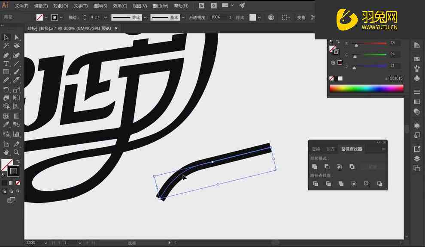Set toolbox paint mode to Gradient
425x247 pixels.
click(x=11, y=183)
